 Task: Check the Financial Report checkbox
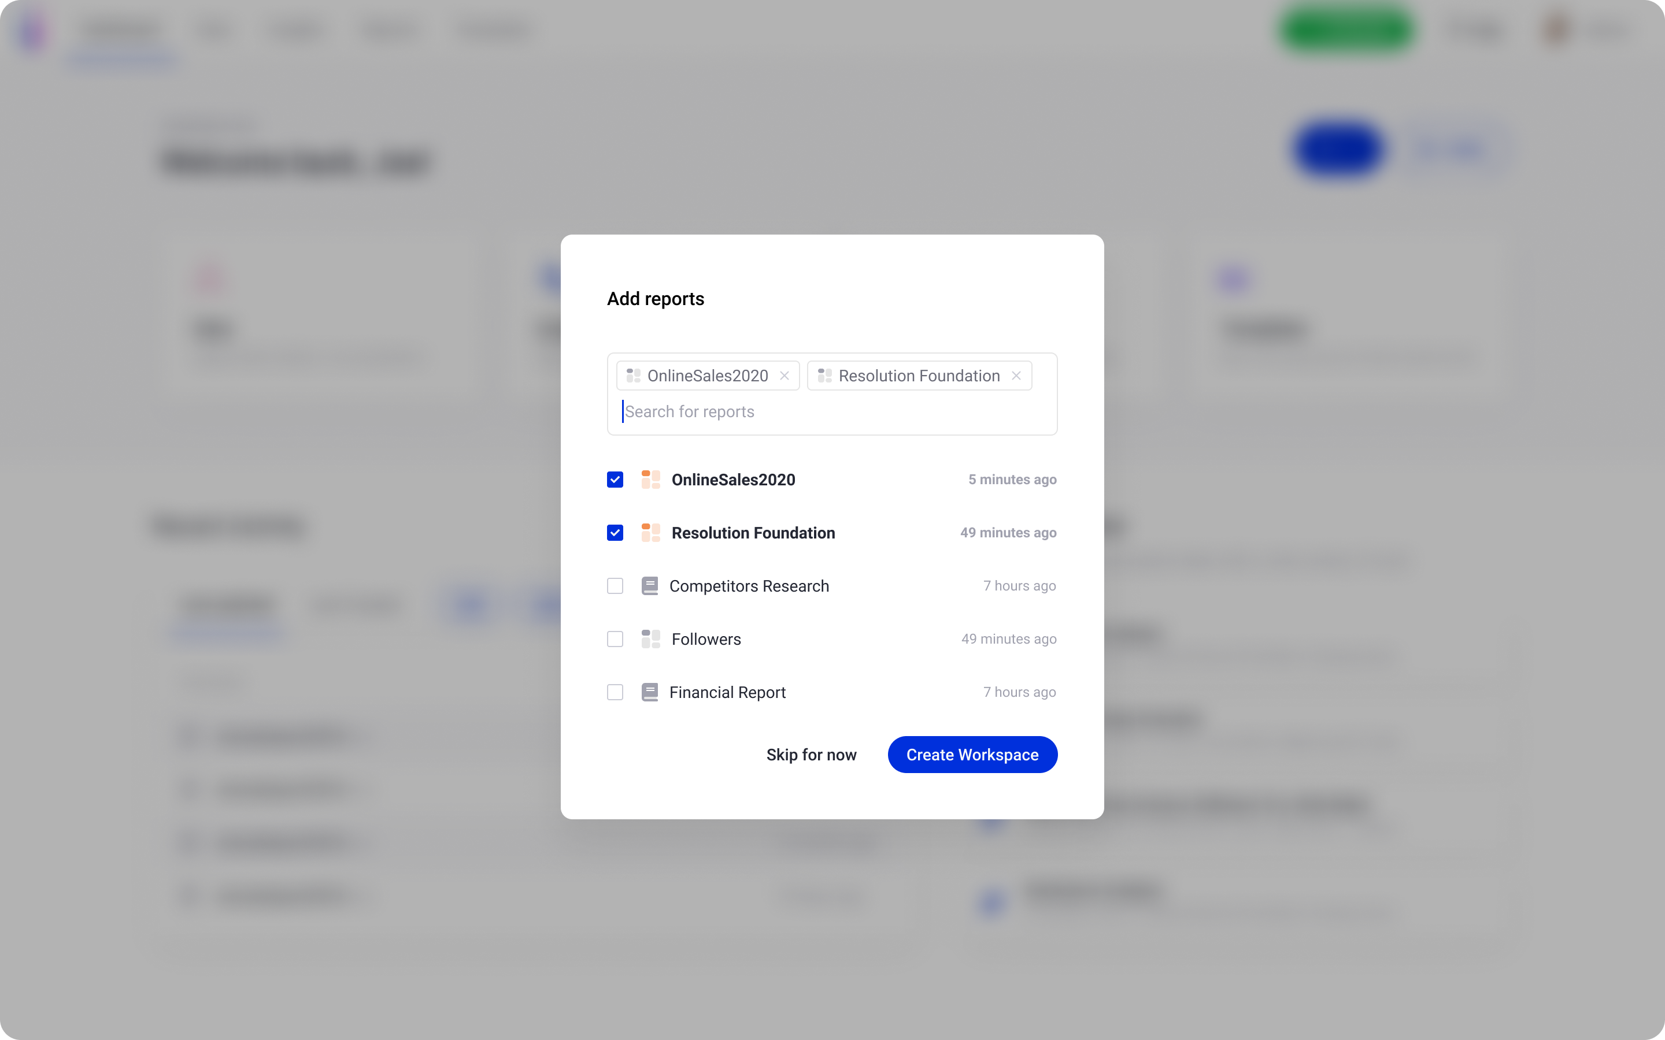[615, 692]
